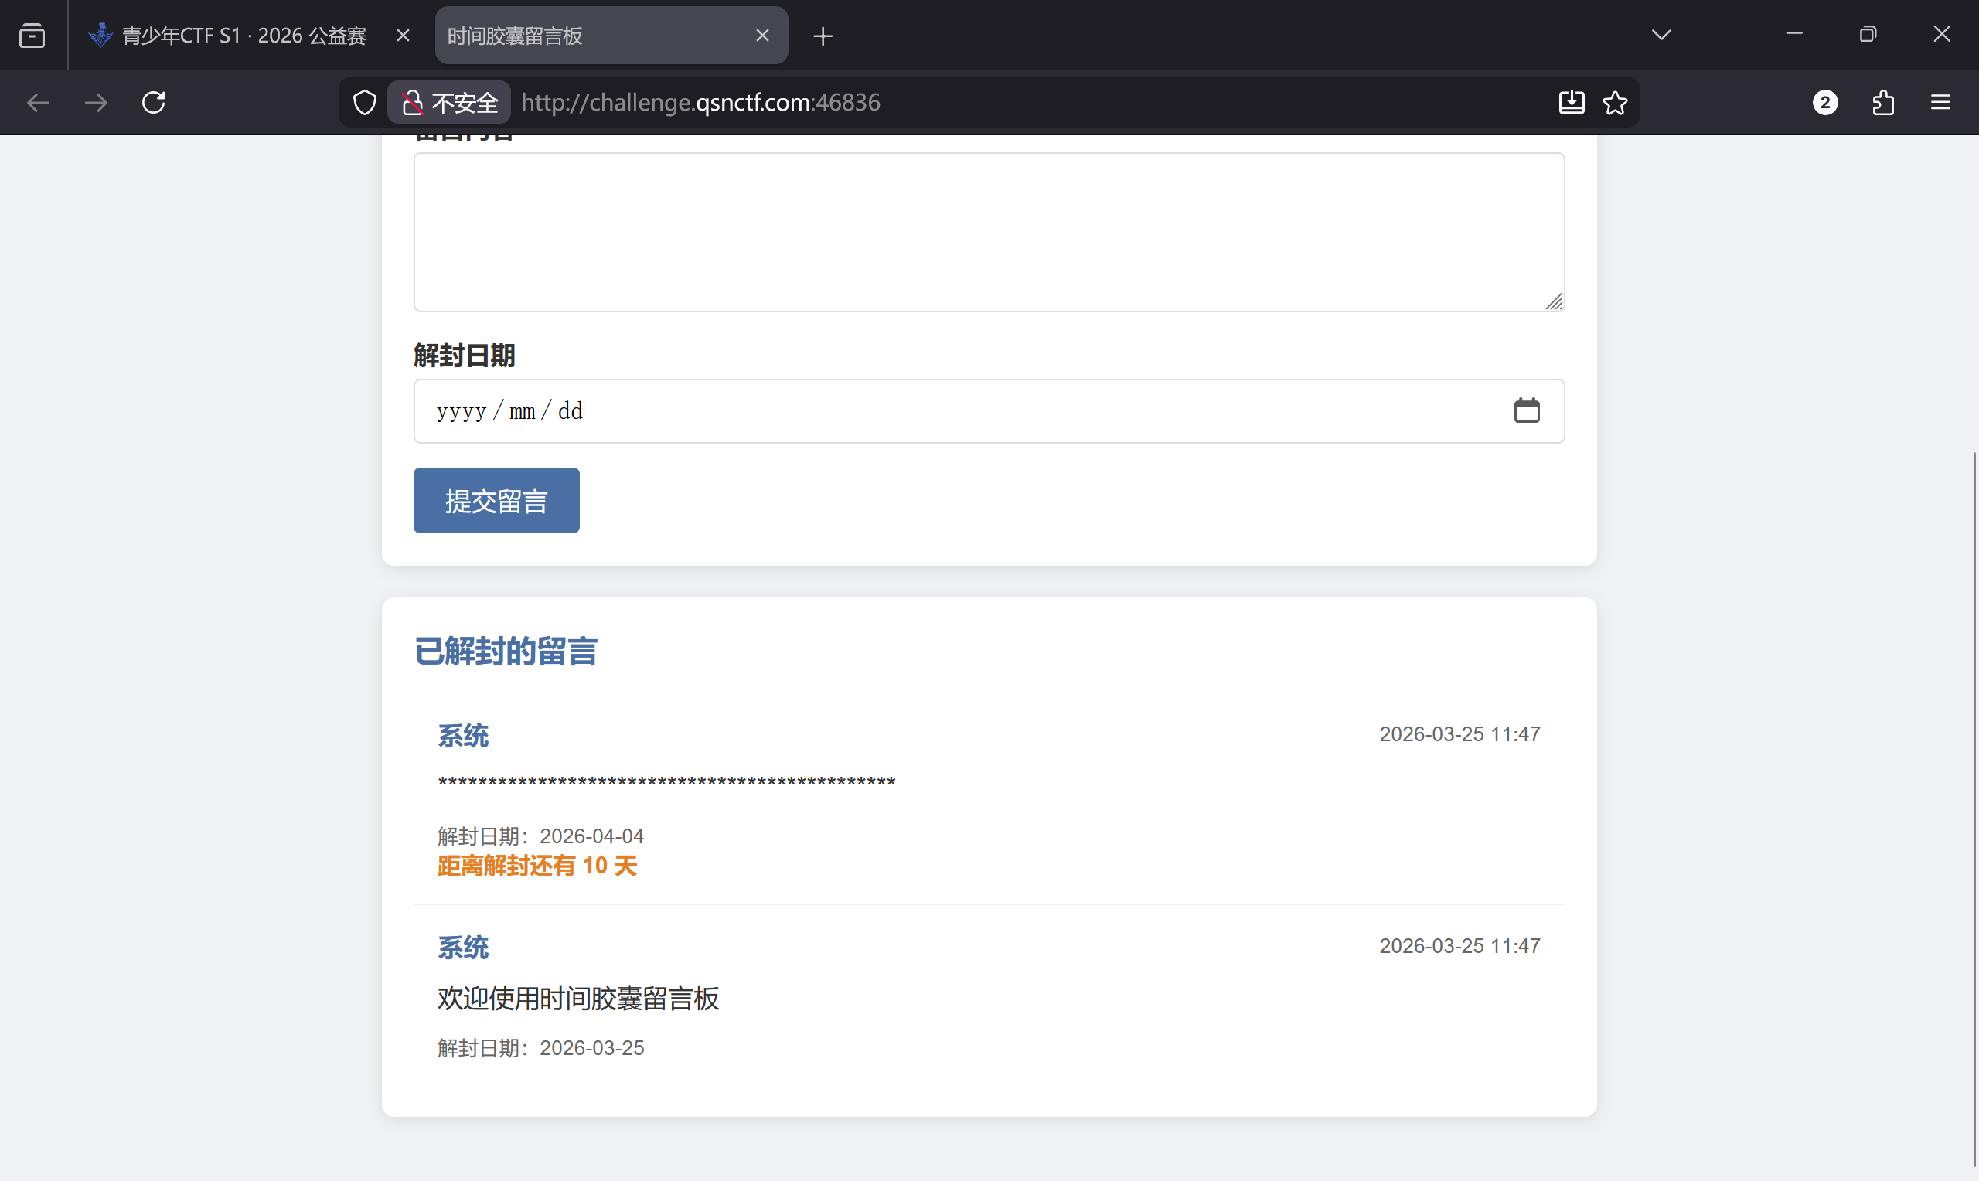Close the 时间胶囊留言板 tab
The image size is (1979, 1181).
tap(761, 36)
